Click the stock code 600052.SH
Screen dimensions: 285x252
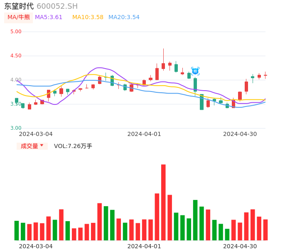click(57, 6)
